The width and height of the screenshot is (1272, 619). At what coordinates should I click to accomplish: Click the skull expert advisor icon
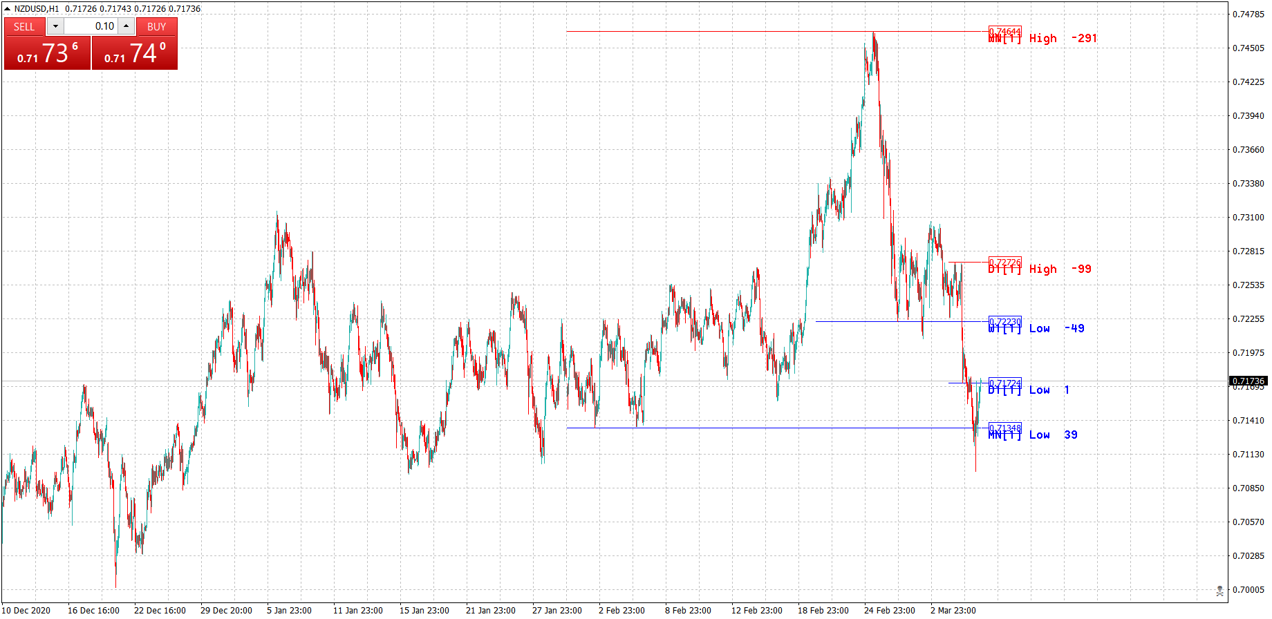1219,591
